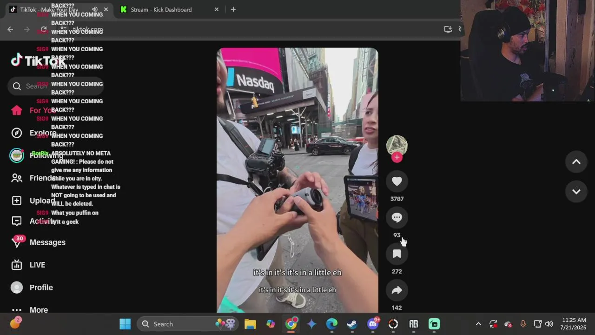This screenshot has height=335, width=595.
Task: Like the video with the heart icon
Action: (397, 181)
